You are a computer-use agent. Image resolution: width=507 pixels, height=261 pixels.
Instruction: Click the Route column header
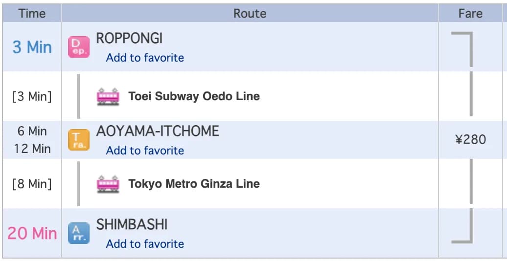tap(250, 14)
